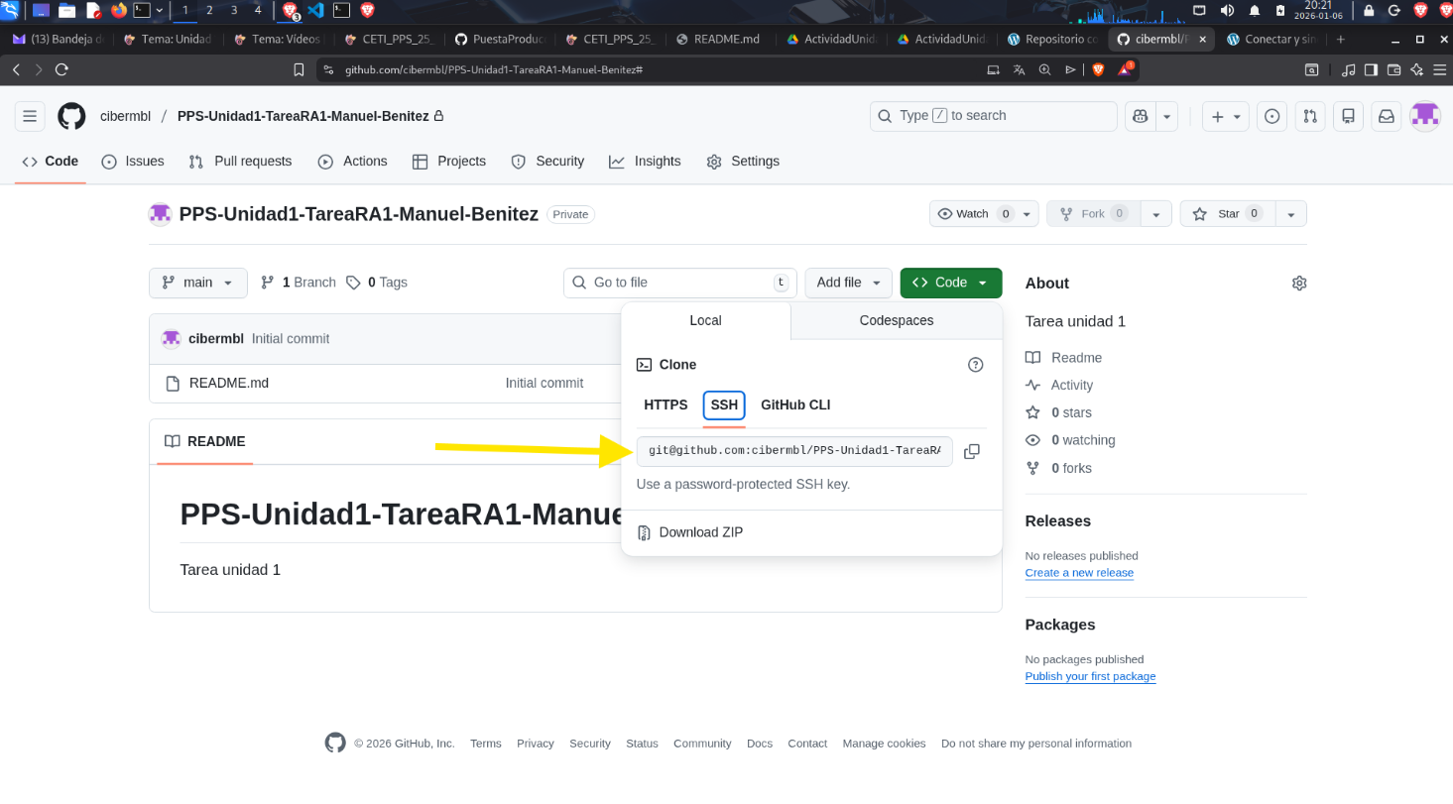Open system notifications bell in tray
Viewport: 1453px width, 804px height.
1255,10
